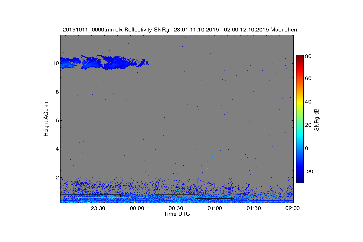Image resolution: width=363 pixels, height=242 pixels.
Task: Click the 'SNRg dB' colorbar label
Action: pyautogui.click(x=317, y=120)
